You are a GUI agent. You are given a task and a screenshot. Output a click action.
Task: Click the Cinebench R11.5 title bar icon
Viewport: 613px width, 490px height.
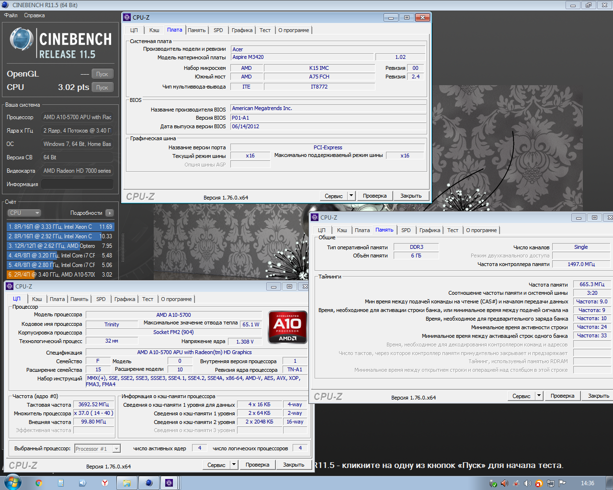click(5, 5)
